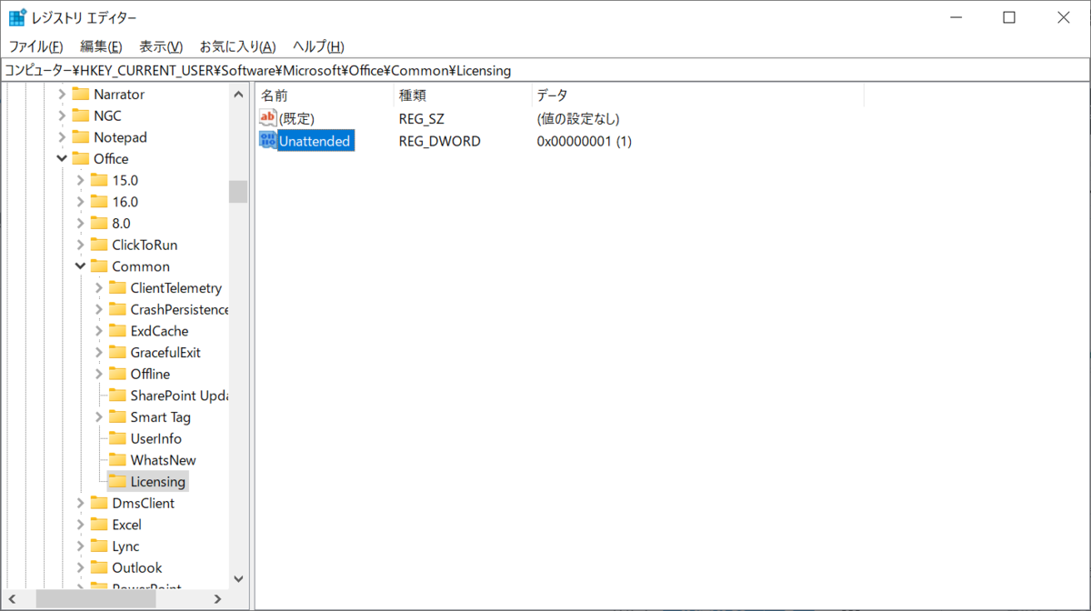
Task: Select the GracefulExit tree item
Action: tap(165, 353)
